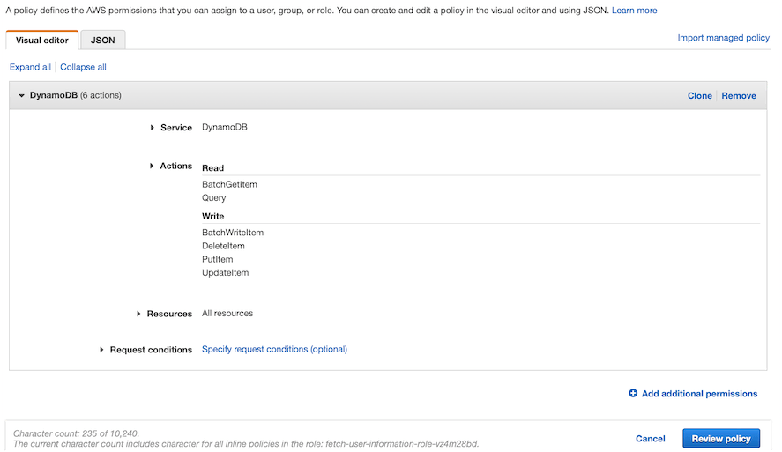Open Specify request conditions (optional) link

pos(274,349)
